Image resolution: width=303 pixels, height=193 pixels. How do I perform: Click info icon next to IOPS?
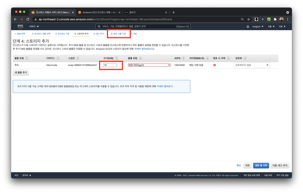[183, 58]
